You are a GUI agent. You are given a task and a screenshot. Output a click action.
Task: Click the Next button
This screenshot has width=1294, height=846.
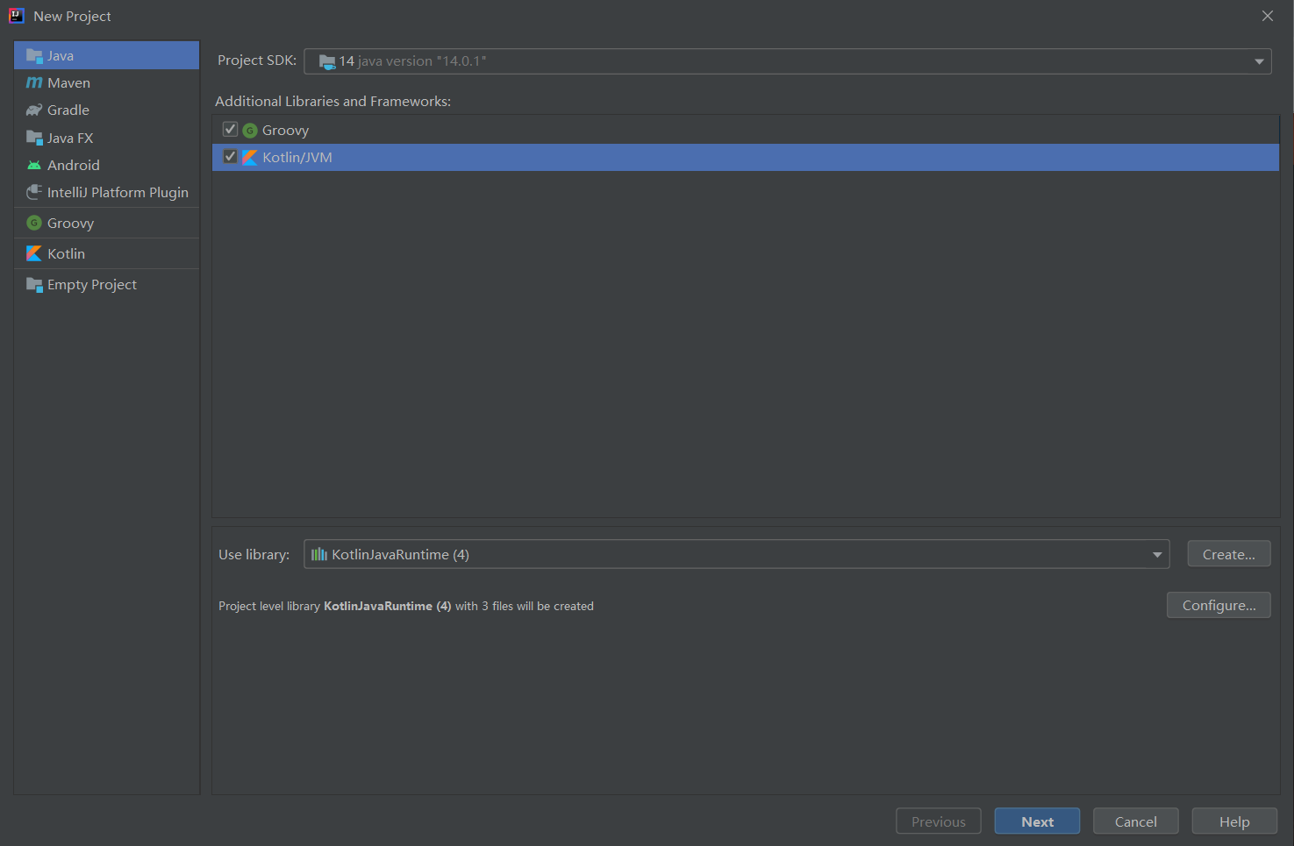coord(1037,821)
